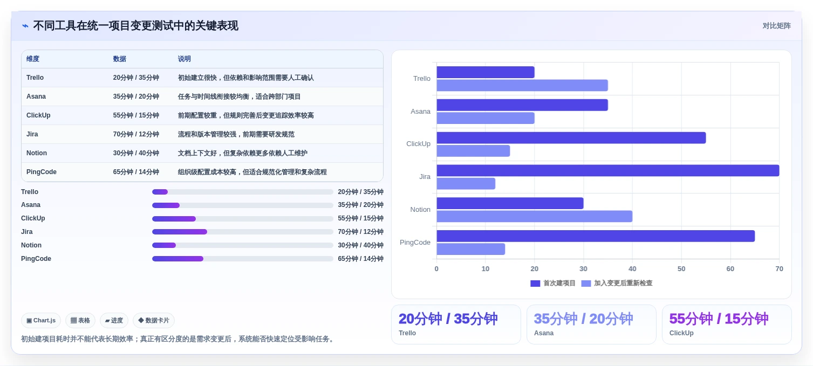Select the 表格 chip
Screen dimensions: 813x366
point(80,320)
